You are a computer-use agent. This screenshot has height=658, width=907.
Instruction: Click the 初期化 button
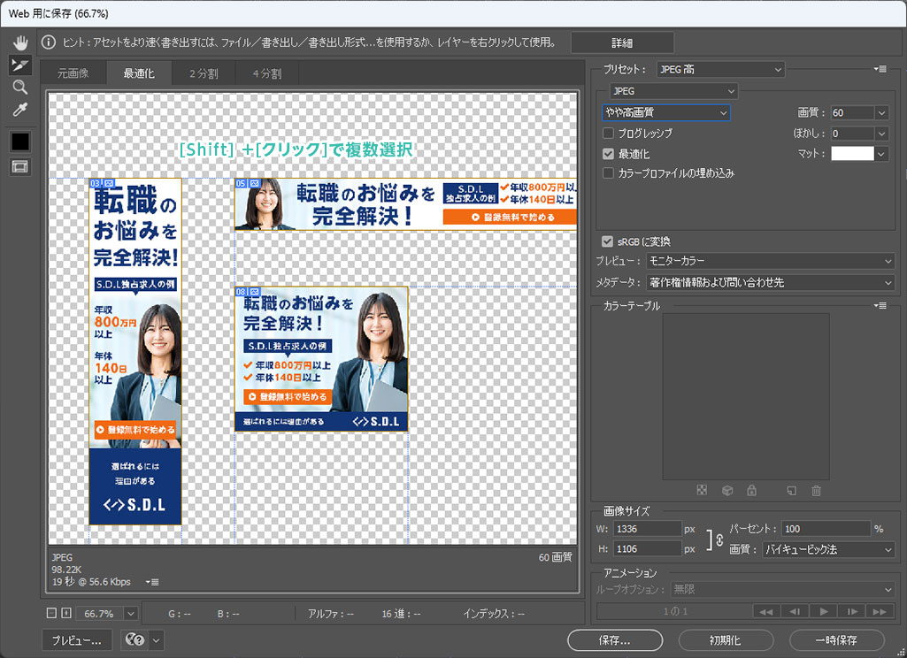click(725, 640)
